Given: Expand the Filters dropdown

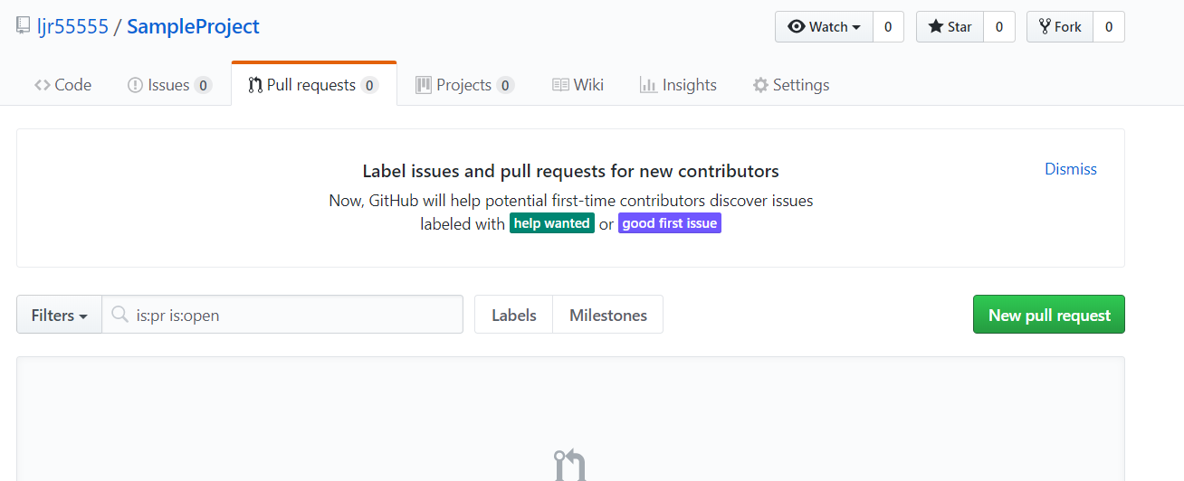Looking at the screenshot, I should tap(59, 316).
